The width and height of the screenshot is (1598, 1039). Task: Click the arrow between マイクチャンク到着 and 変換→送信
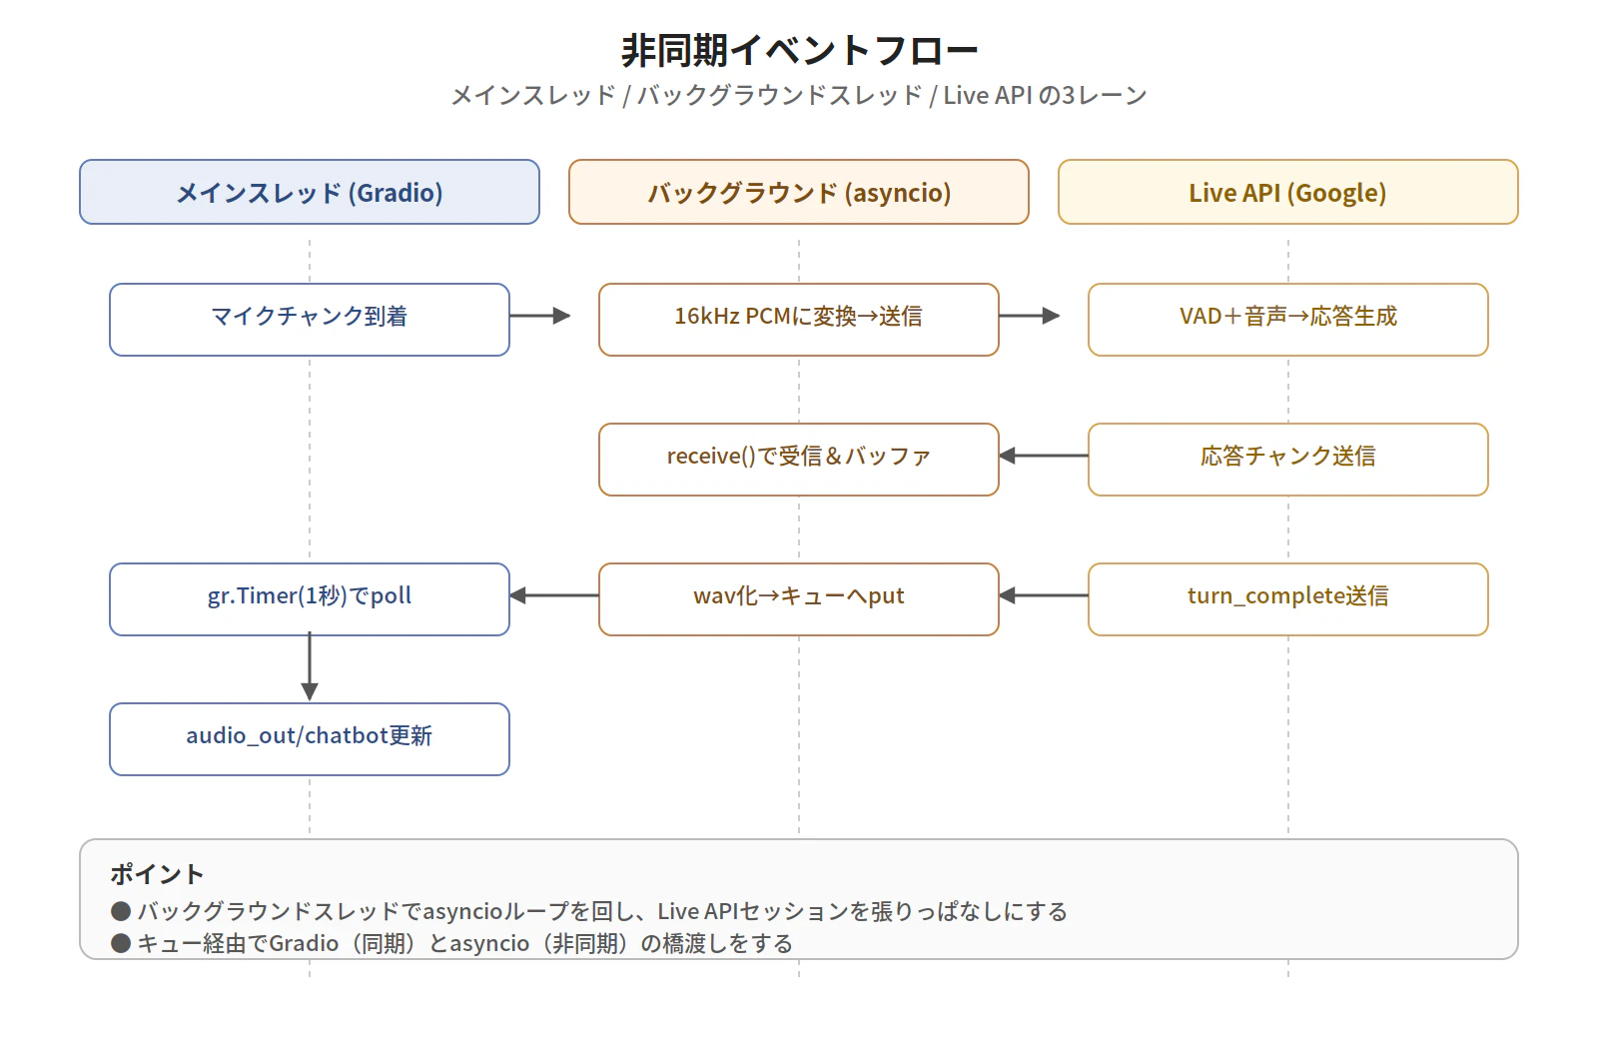554,319
